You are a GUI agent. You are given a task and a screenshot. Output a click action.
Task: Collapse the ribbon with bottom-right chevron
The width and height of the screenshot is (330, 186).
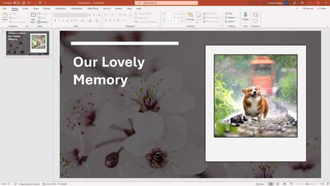[x=328, y=26]
